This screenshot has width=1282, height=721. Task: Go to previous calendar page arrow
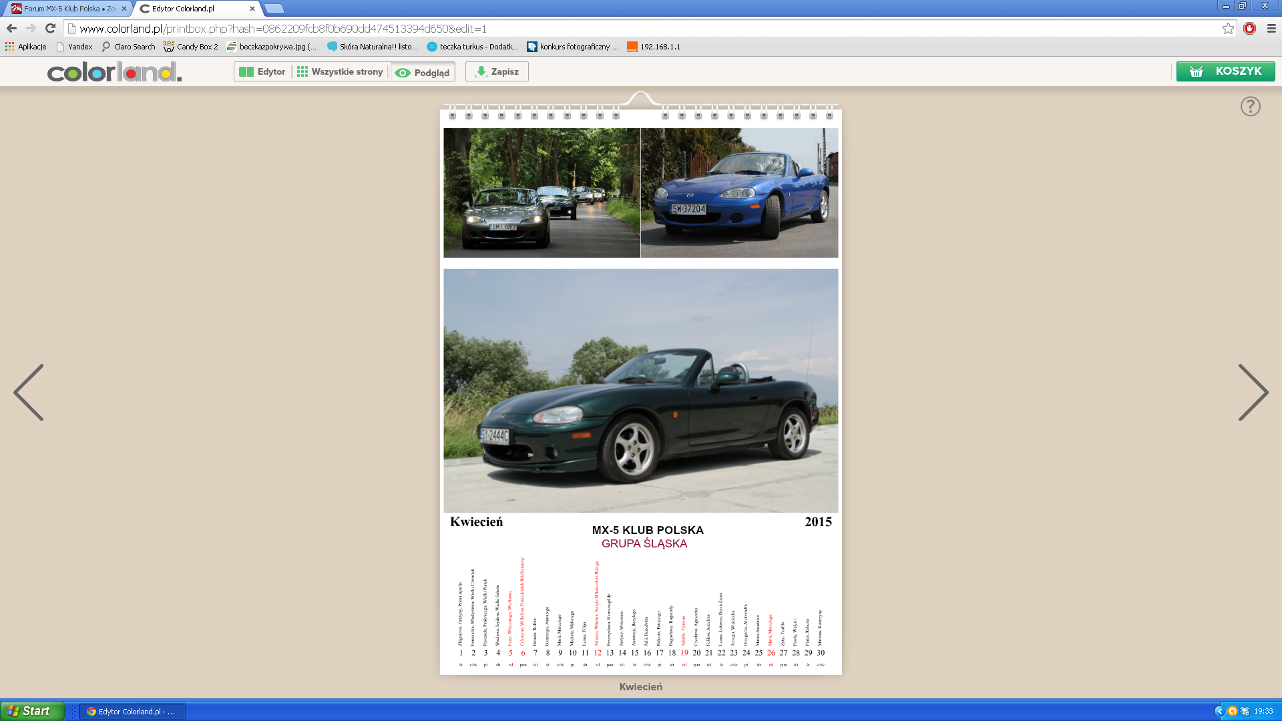coord(29,392)
